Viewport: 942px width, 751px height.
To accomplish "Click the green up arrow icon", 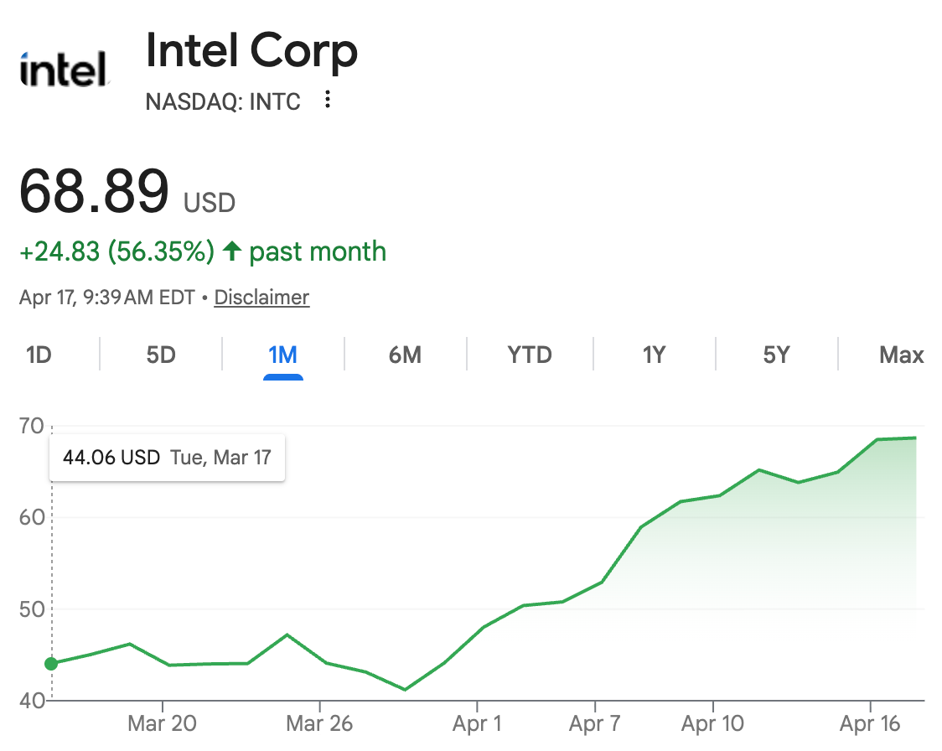I will point(232,251).
